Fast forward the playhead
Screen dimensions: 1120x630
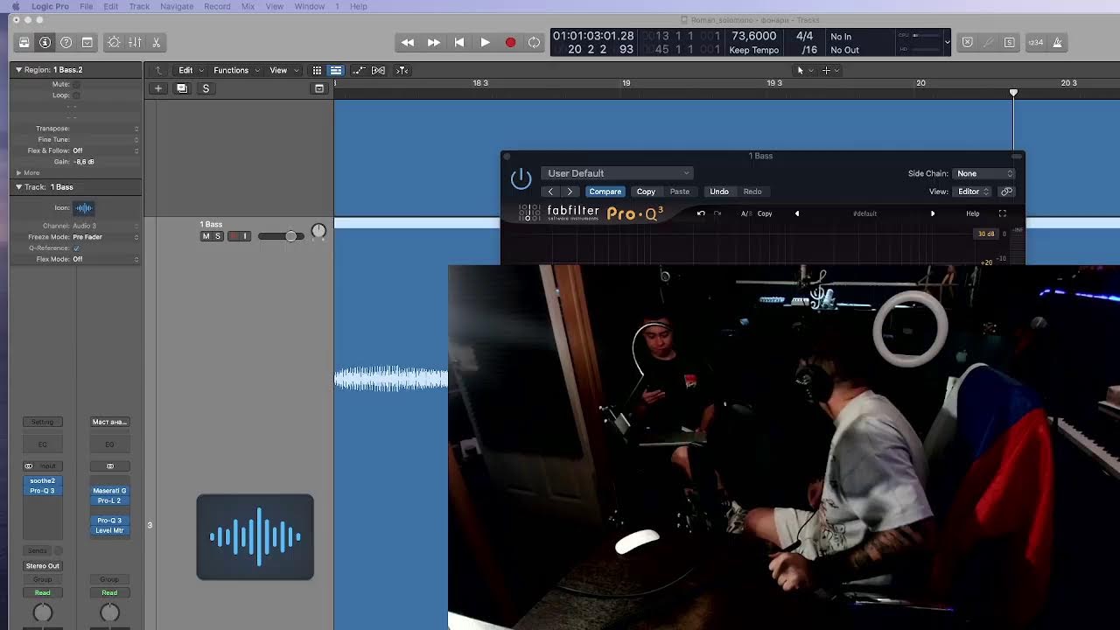coord(433,42)
